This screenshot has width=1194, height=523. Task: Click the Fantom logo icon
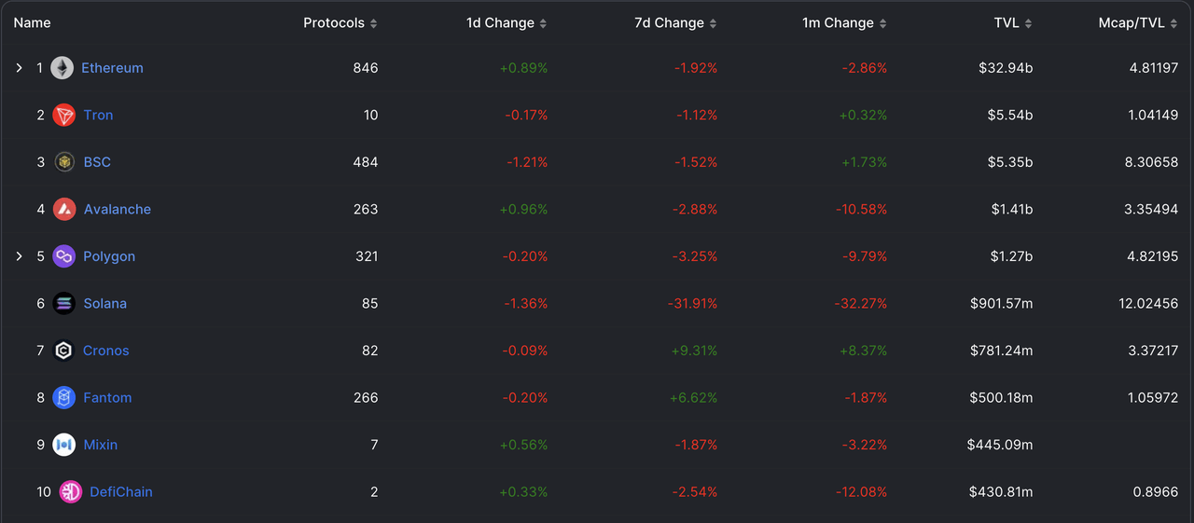click(63, 398)
